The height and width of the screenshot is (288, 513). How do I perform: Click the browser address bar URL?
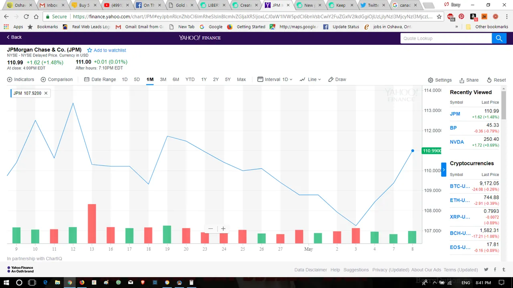tap(252, 17)
